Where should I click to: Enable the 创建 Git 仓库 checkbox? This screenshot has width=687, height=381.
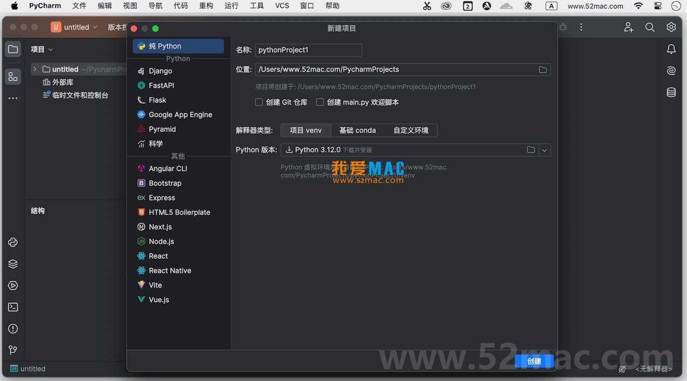(x=259, y=102)
